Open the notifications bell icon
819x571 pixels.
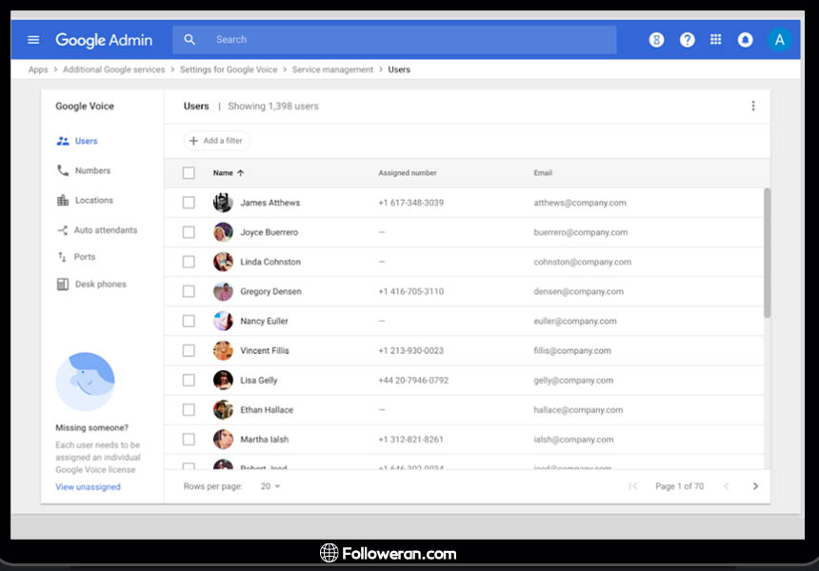746,40
